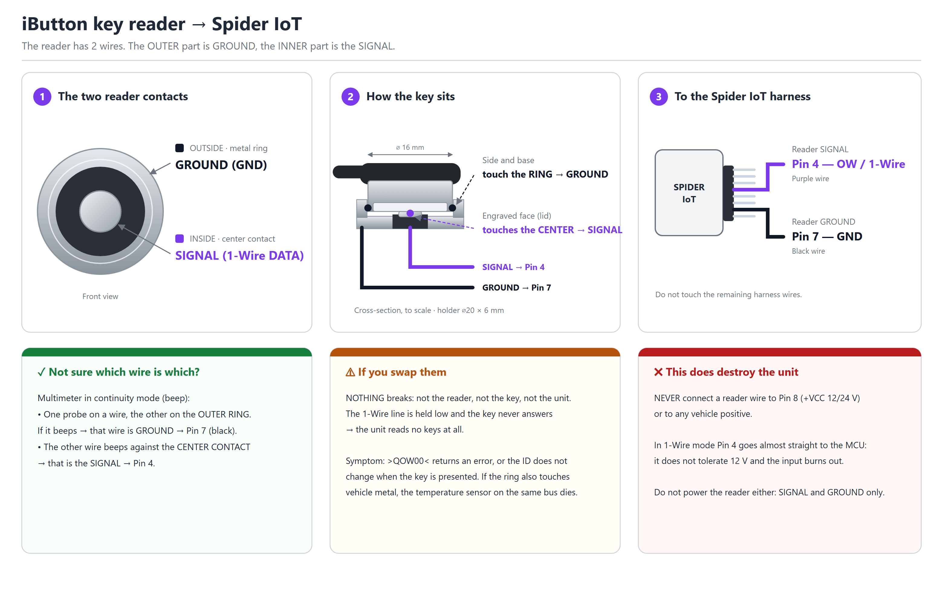The image size is (943, 592).
Task: Click the line mentioning CENTER CONTACT beeps
Action: click(x=144, y=447)
